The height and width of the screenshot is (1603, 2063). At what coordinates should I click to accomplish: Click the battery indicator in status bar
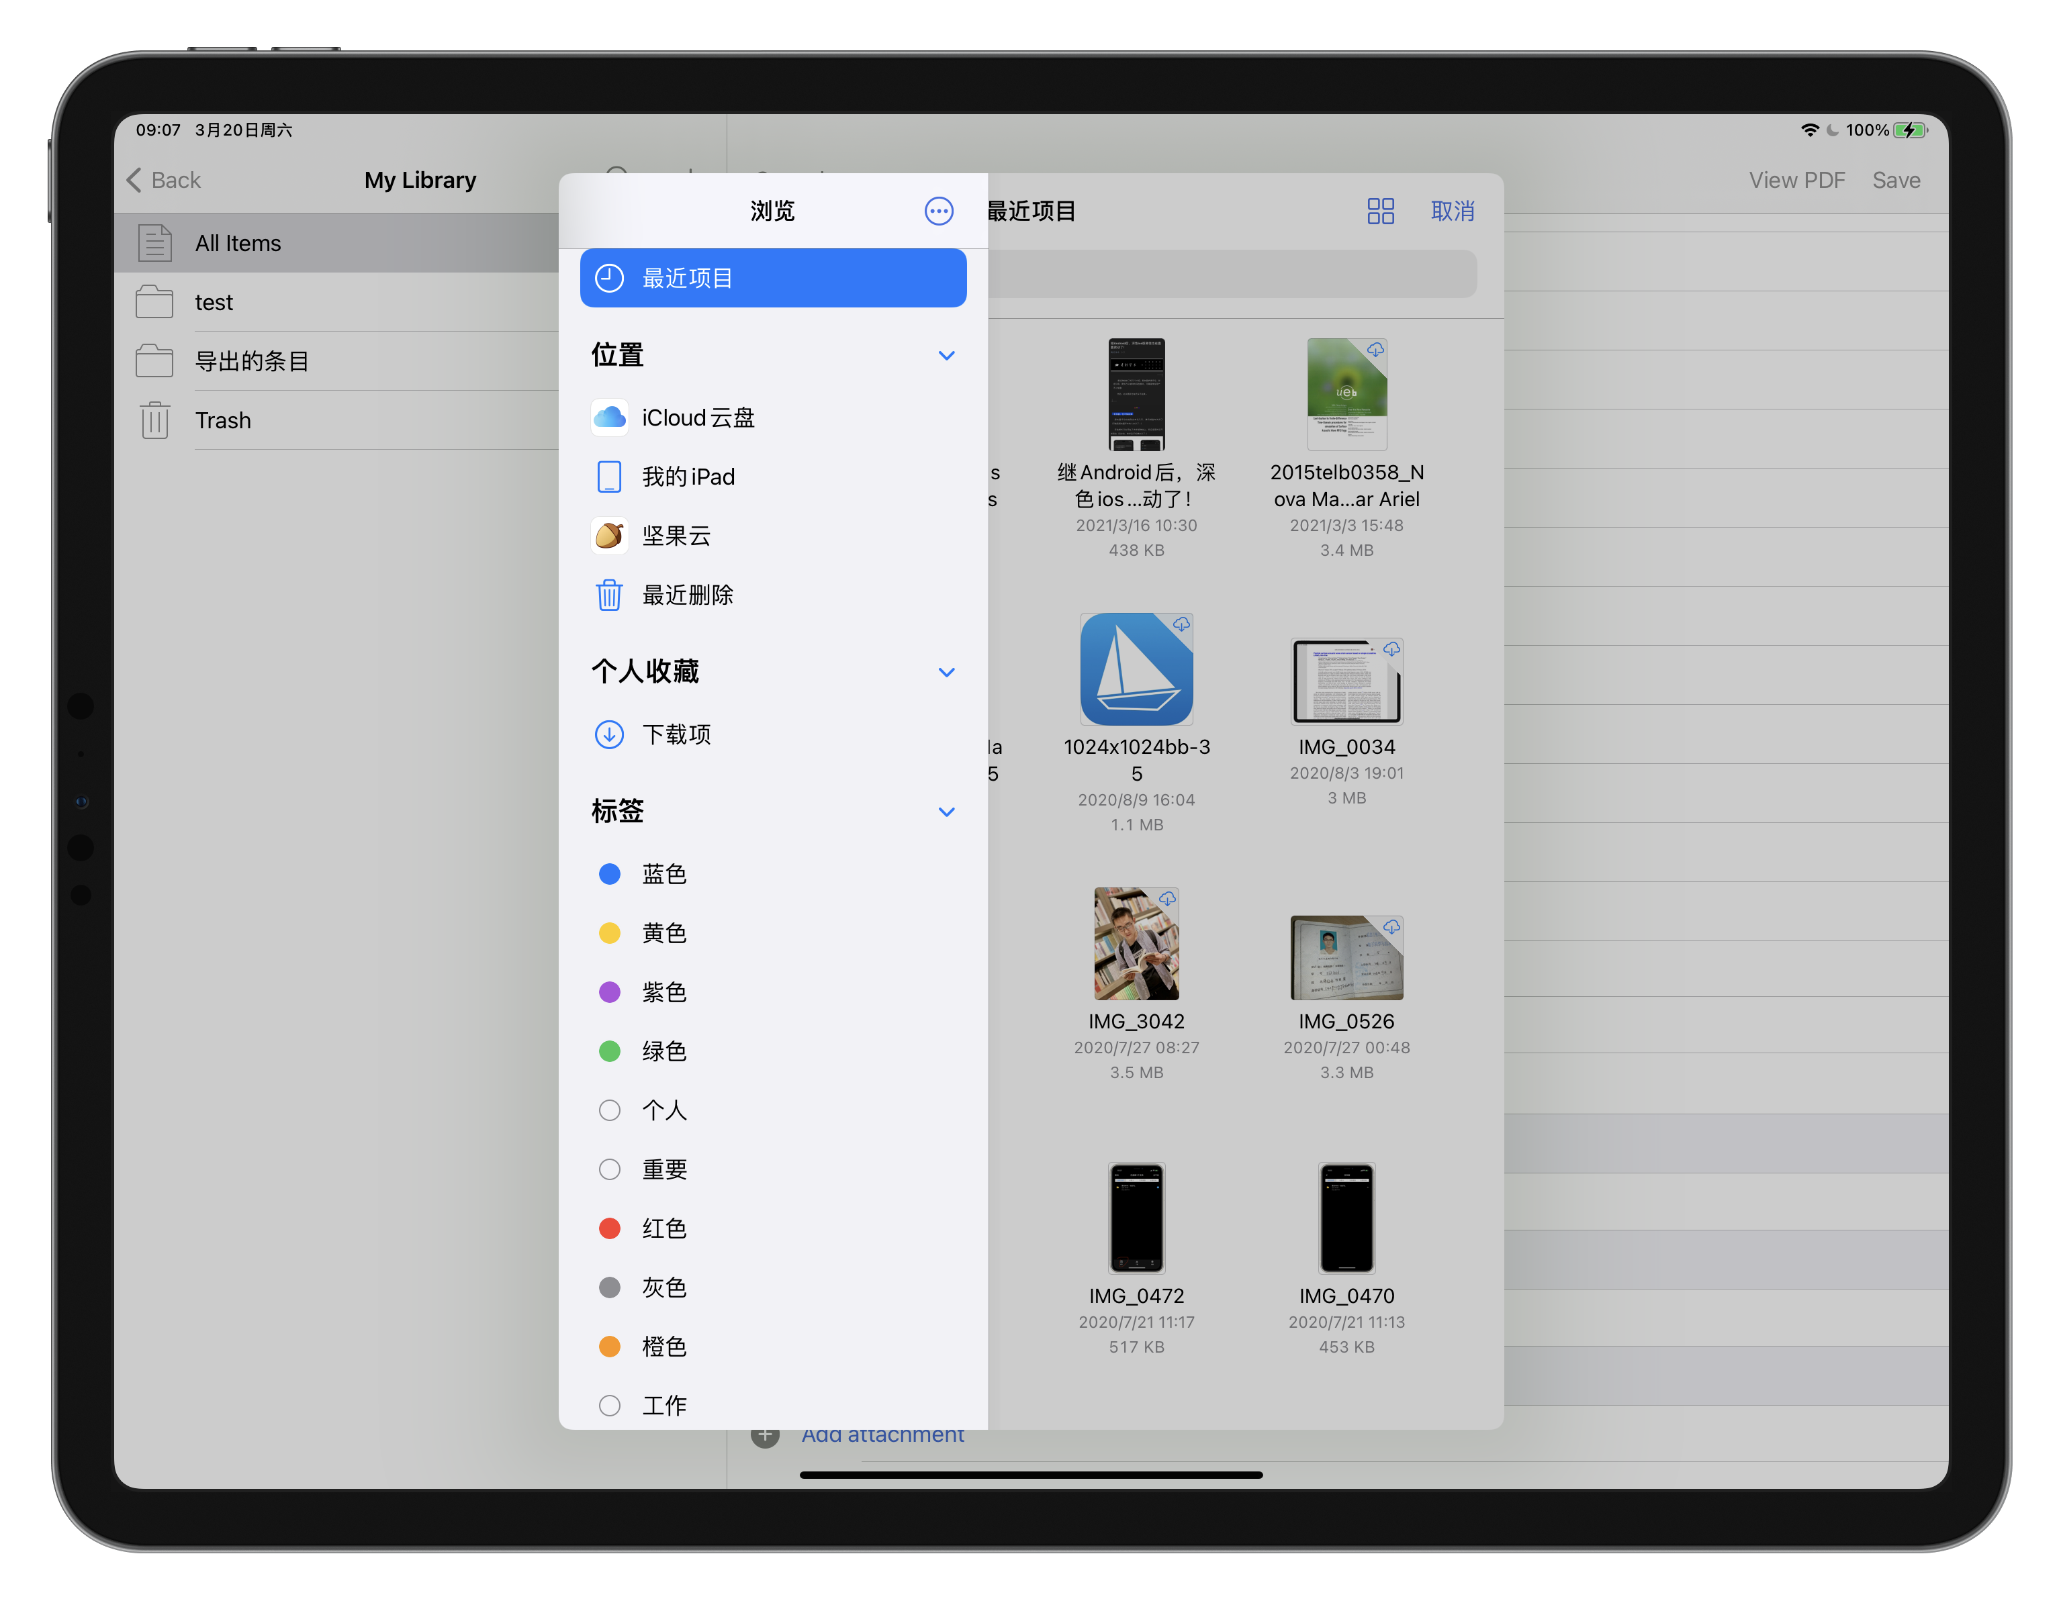coord(1910,130)
